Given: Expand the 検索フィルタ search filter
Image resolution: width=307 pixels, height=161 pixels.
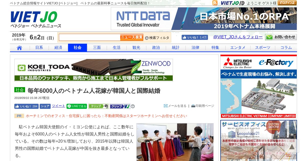Looking at the screenshot, I should pyautogui.click(x=157, y=38).
